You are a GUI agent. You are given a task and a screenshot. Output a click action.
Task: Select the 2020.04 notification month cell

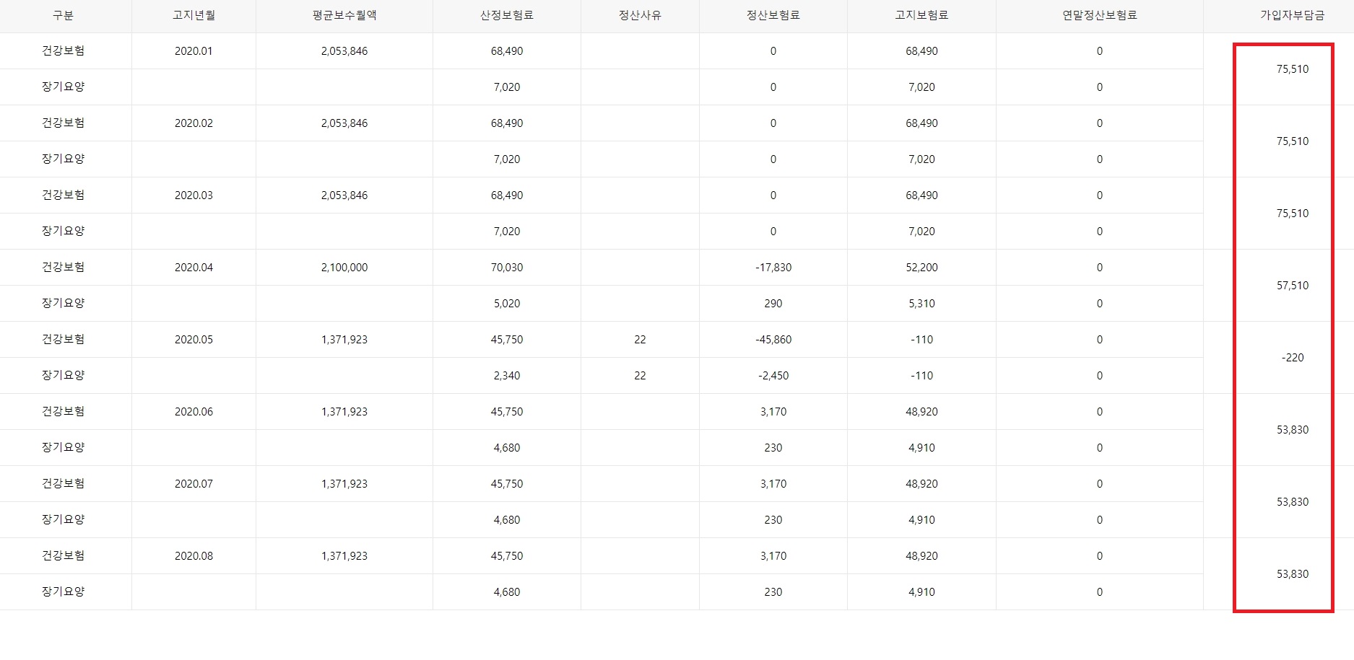pos(194,267)
